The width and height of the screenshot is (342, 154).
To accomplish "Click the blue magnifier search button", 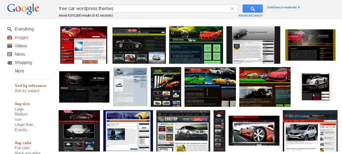I will point(252,9).
